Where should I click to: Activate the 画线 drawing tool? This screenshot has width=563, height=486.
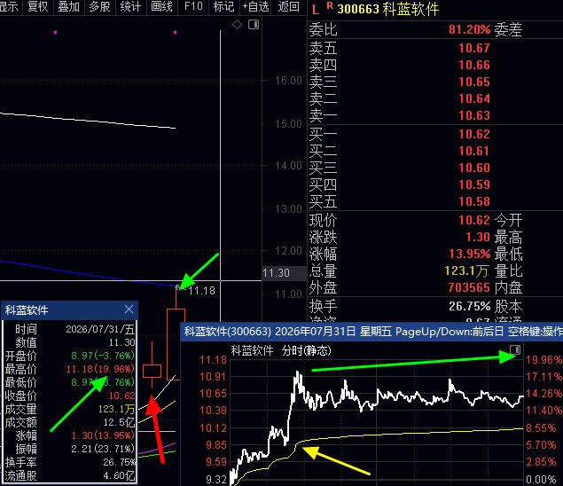point(161,6)
